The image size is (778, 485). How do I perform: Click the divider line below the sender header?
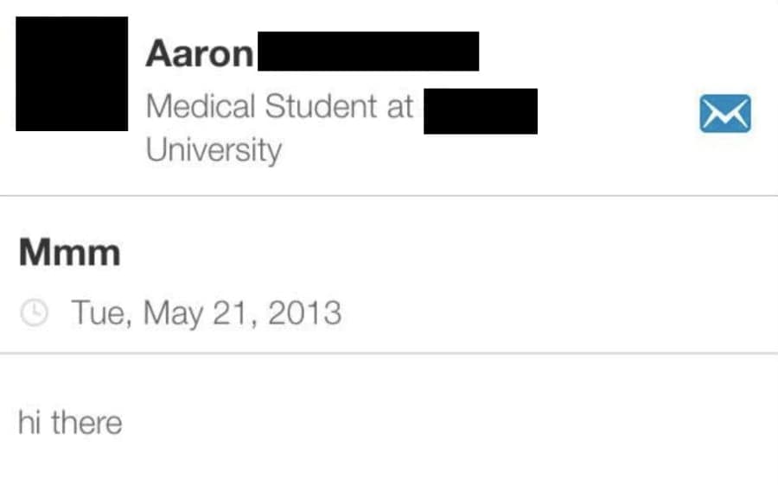[x=389, y=196]
